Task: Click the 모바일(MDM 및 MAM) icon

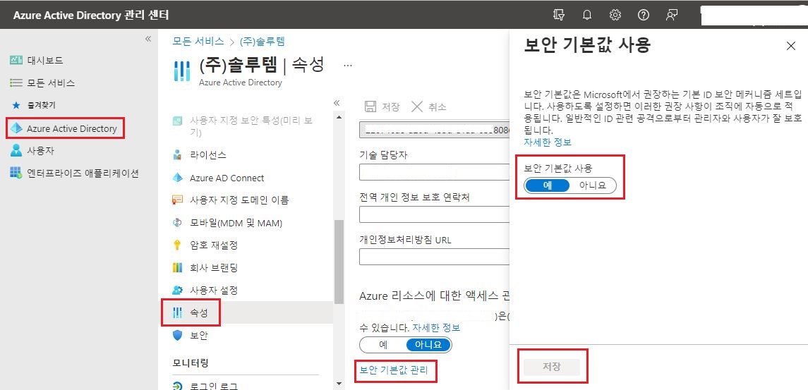Action: point(177,223)
